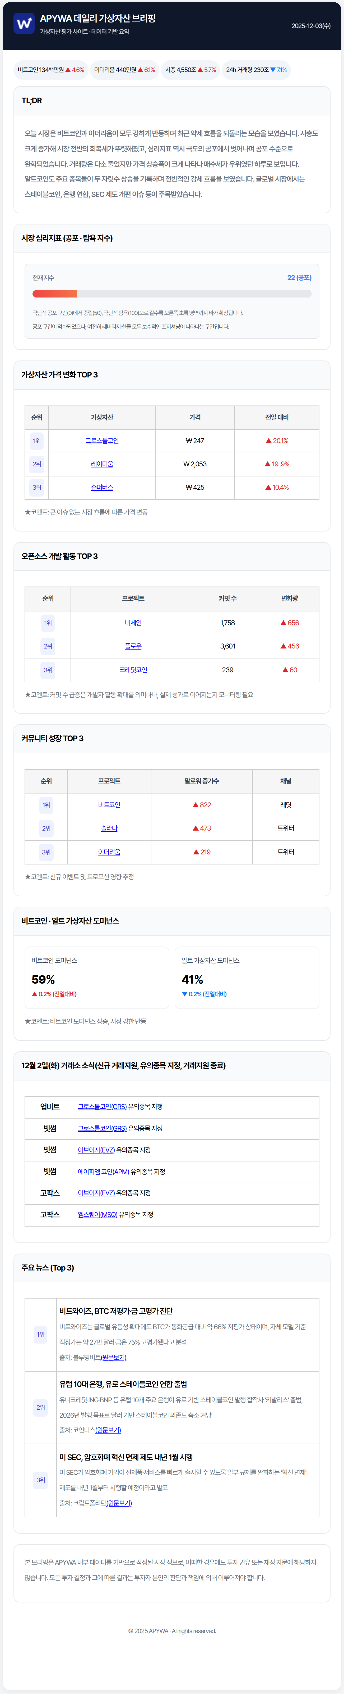The width and height of the screenshot is (344, 1694).
Task: Open the 솔라나 community link
Action: [x=109, y=828]
